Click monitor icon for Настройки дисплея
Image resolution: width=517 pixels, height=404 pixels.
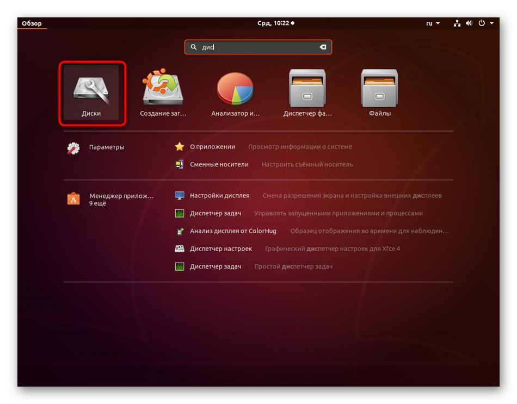180,195
